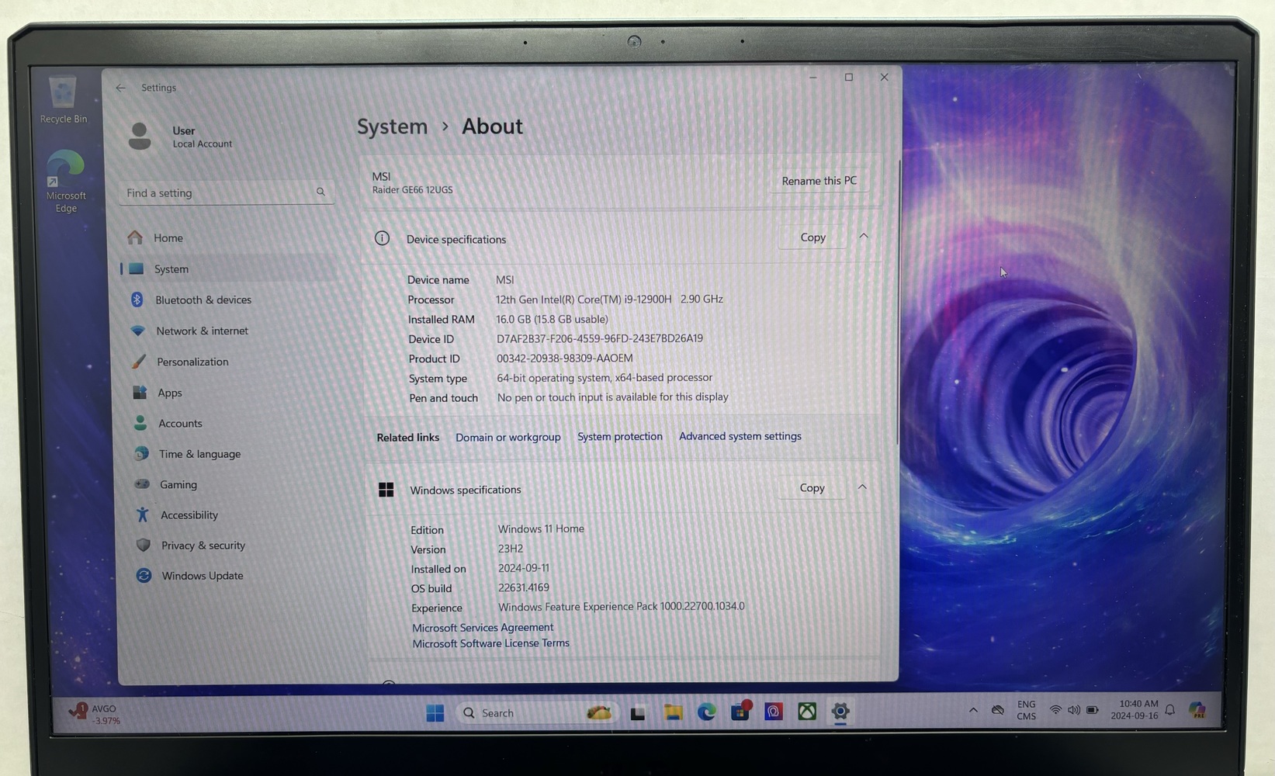Open the purple app icon on the taskbar

[x=774, y=711]
